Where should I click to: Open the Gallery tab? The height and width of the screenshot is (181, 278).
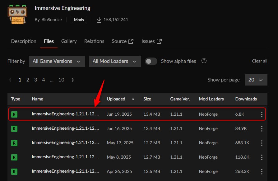coord(69,41)
